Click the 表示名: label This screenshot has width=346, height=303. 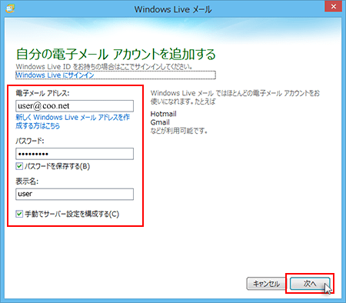[x=27, y=181]
